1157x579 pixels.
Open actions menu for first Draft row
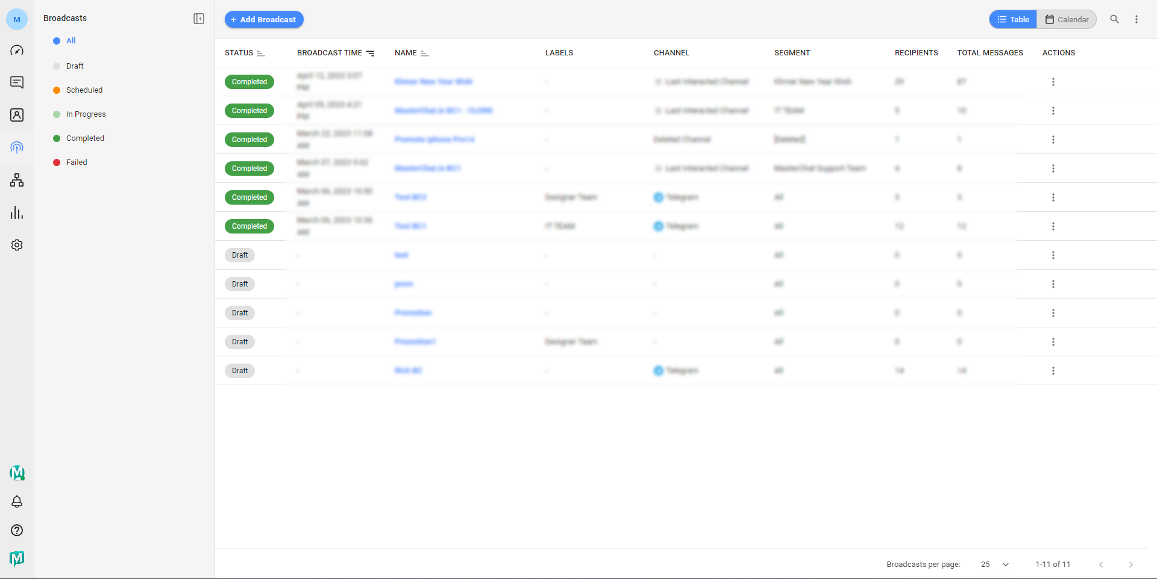[x=1053, y=255]
